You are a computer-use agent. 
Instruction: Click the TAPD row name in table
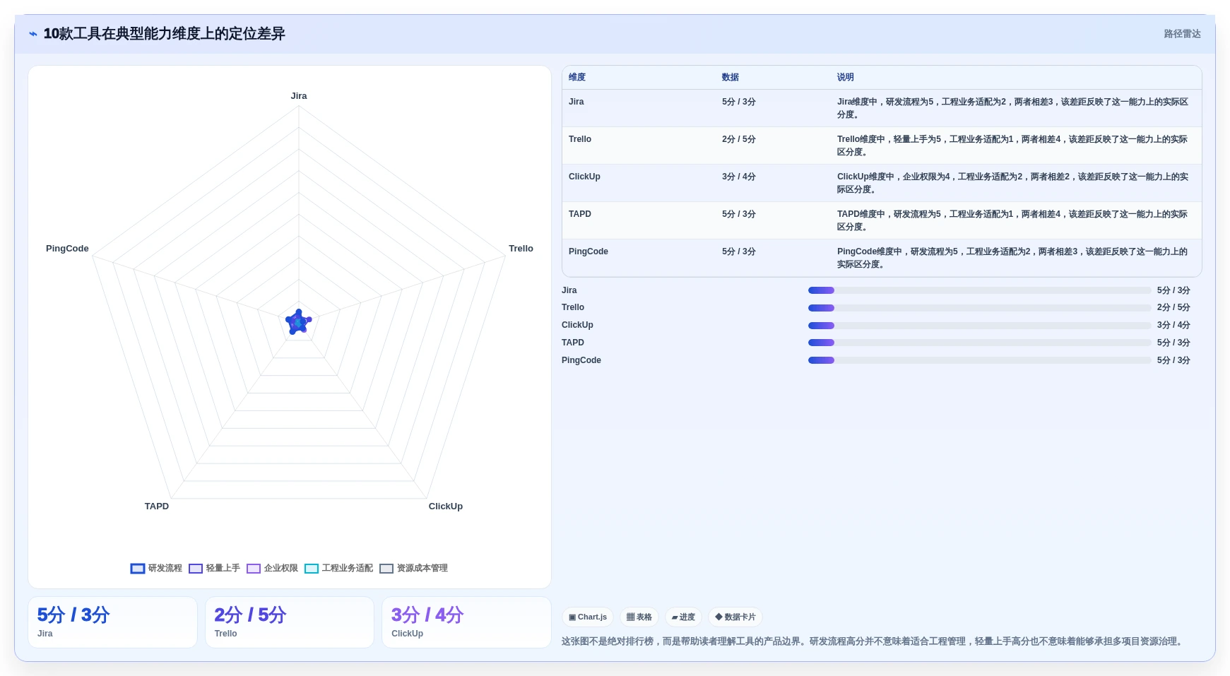tap(580, 214)
